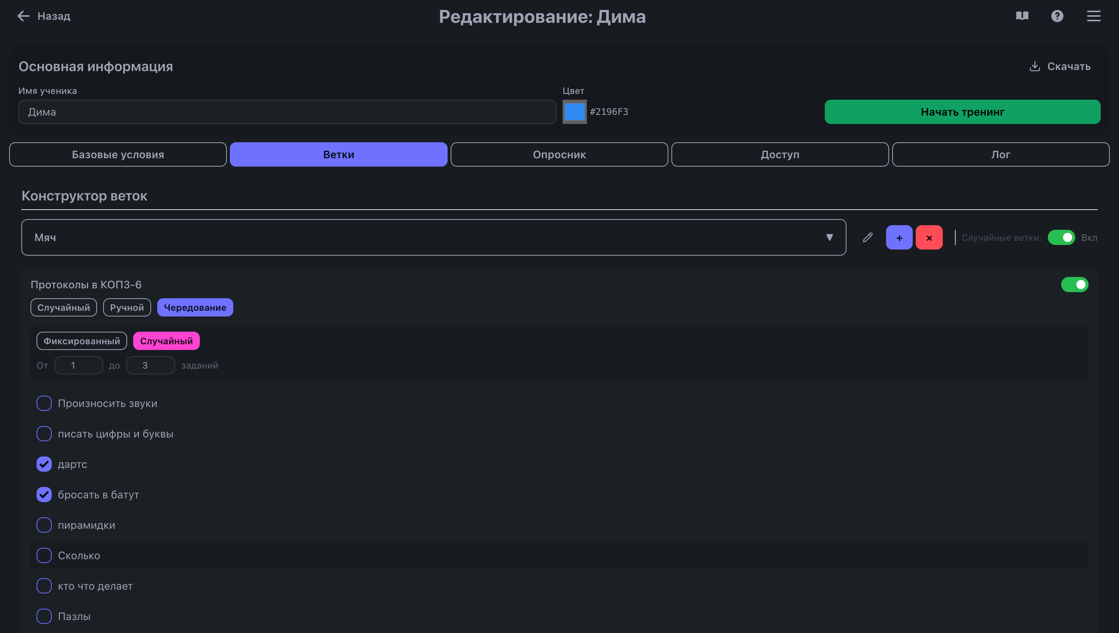Open the book guide icon
Image resolution: width=1119 pixels, height=633 pixels.
1022,16
